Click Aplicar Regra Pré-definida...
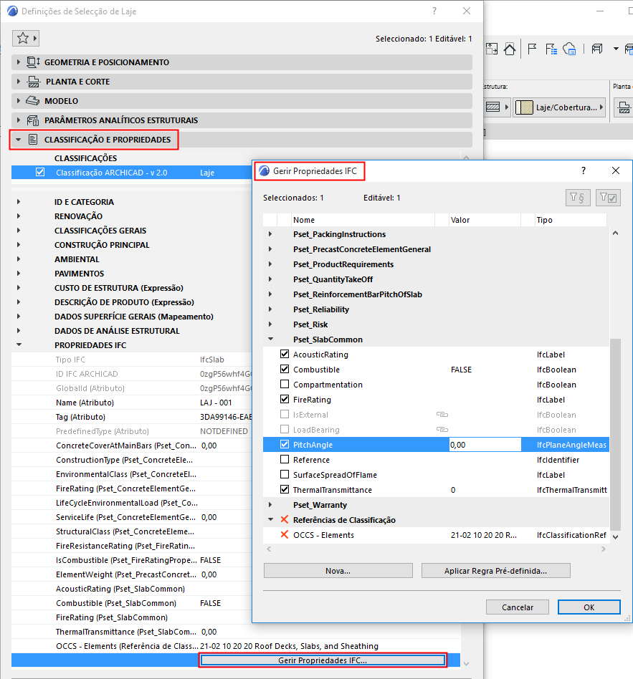Screen dimensions: 633x679 (x=495, y=570)
